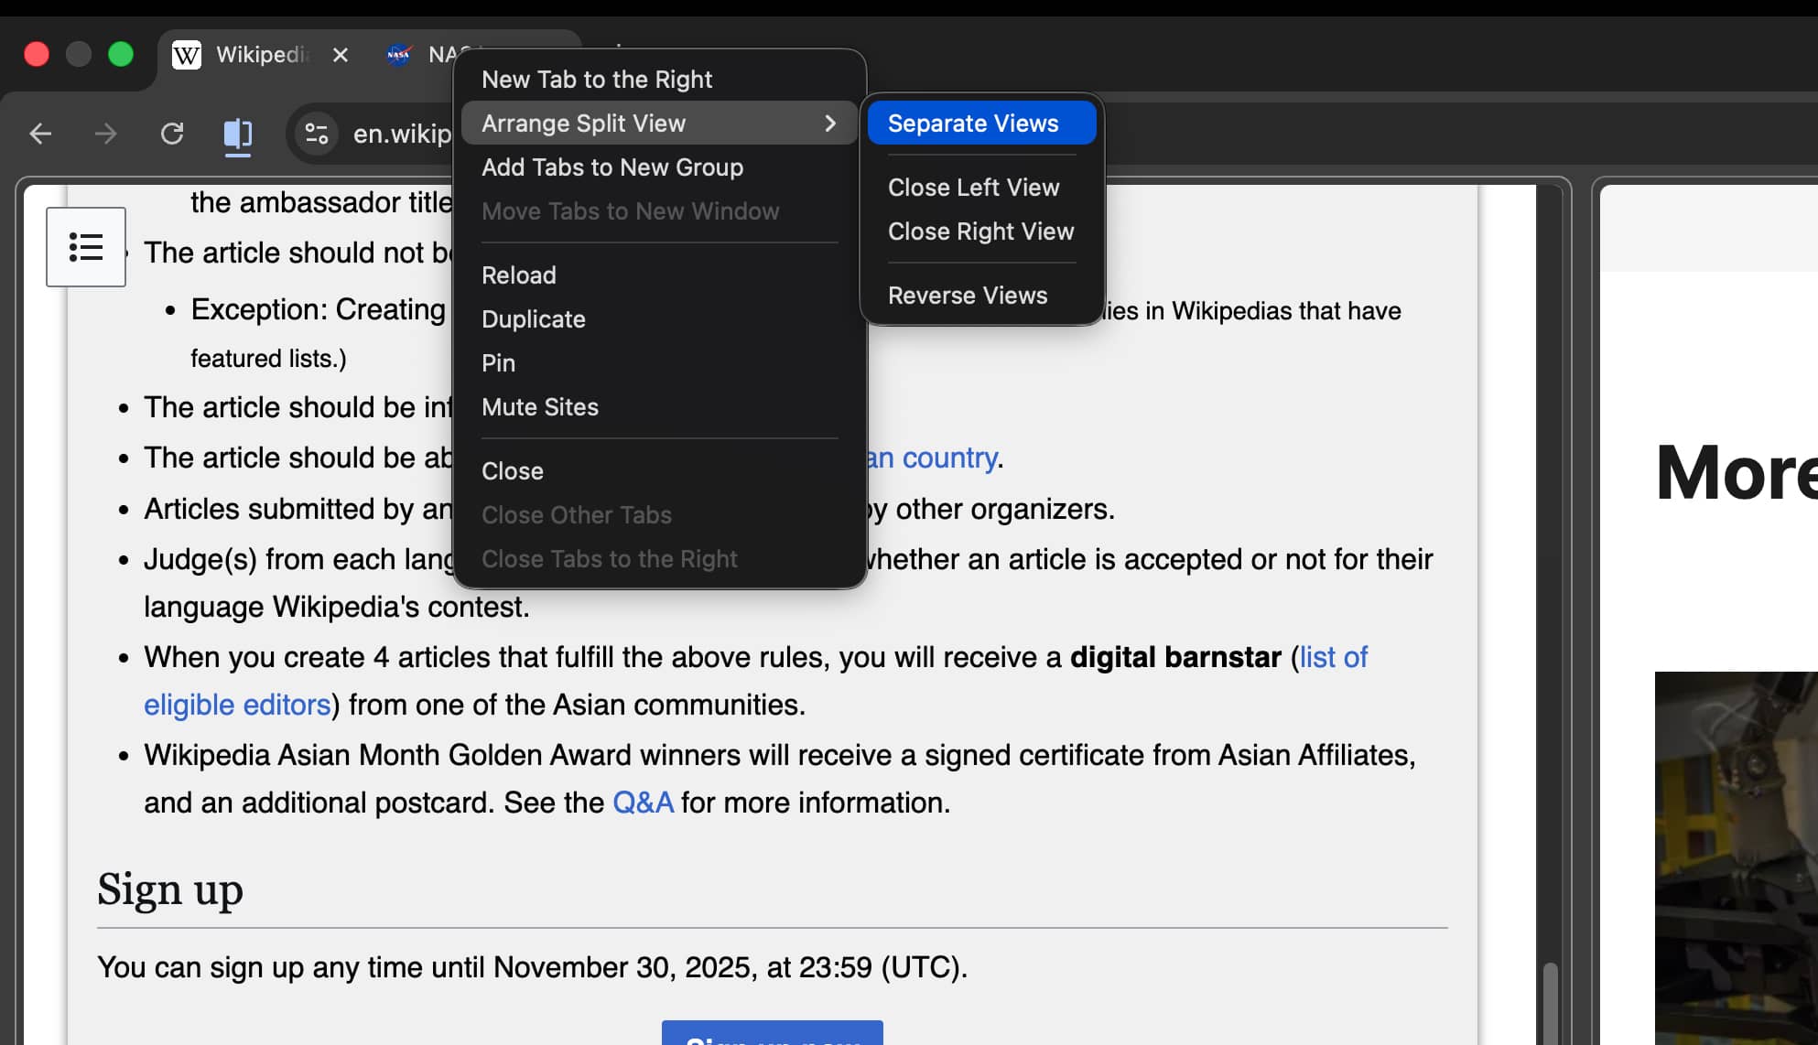Click the browser back arrow
Screen dimensions: 1818x1045
(40, 135)
